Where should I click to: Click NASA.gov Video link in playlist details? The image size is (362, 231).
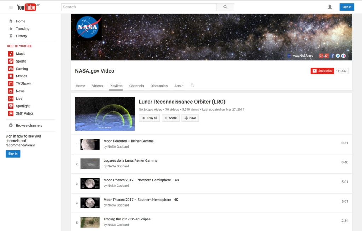tap(150, 110)
